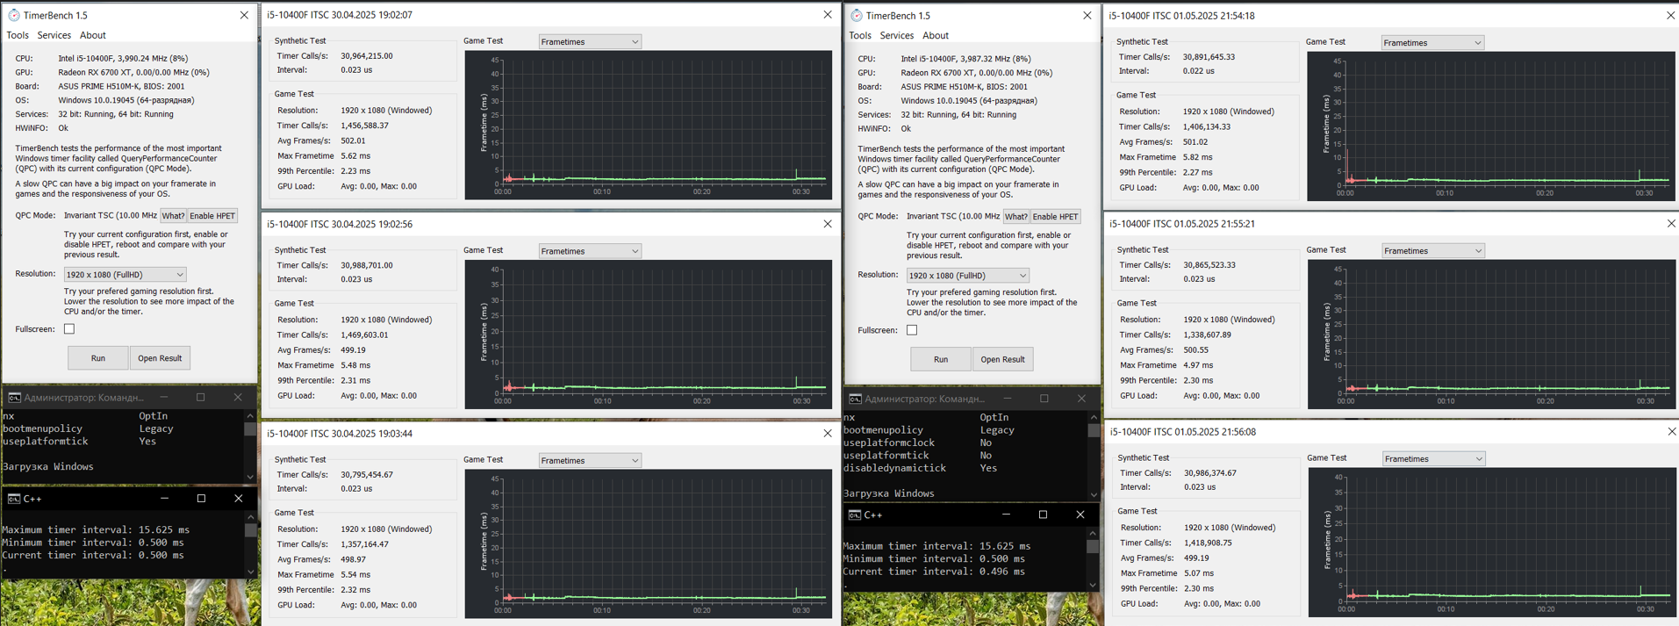Open Services menu in TimerBench showing 3,987.32 MHz
1679x626 pixels.
pyautogui.click(x=896, y=35)
